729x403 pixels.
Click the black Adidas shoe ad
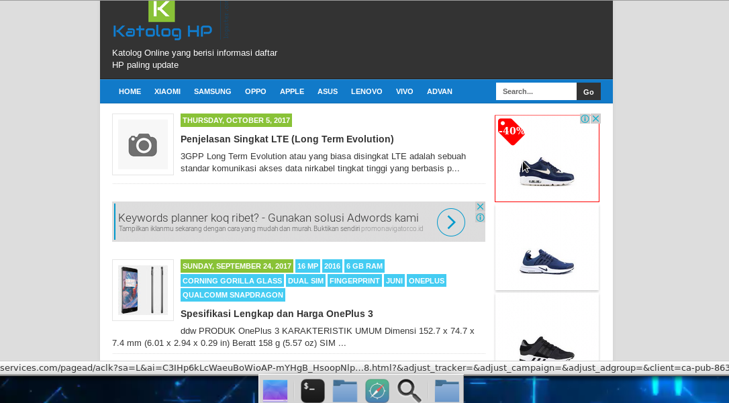[x=546, y=348]
